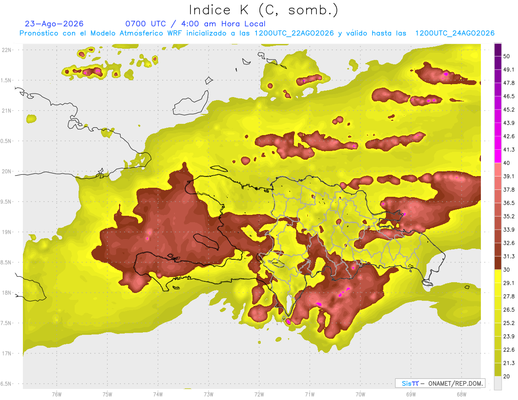Click latitude axis label "22N"
518x400 pixels.
click(x=6, y=50)
